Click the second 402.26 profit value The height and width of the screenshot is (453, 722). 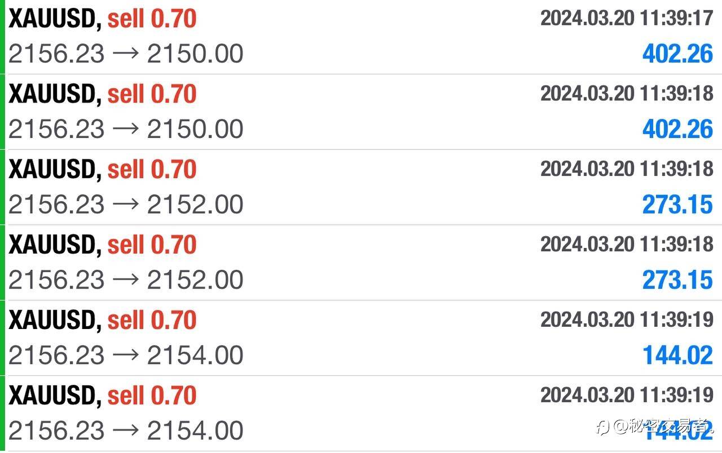677,130
